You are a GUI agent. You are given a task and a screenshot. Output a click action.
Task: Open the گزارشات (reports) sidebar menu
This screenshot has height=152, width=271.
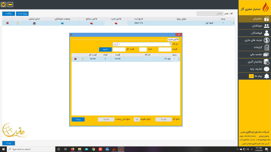pos(254,47)
